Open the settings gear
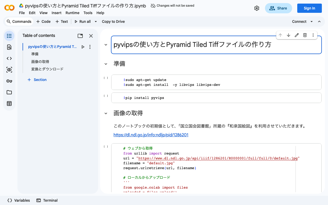This screenshot has width=328, height=205. click(x=257, y=8)
